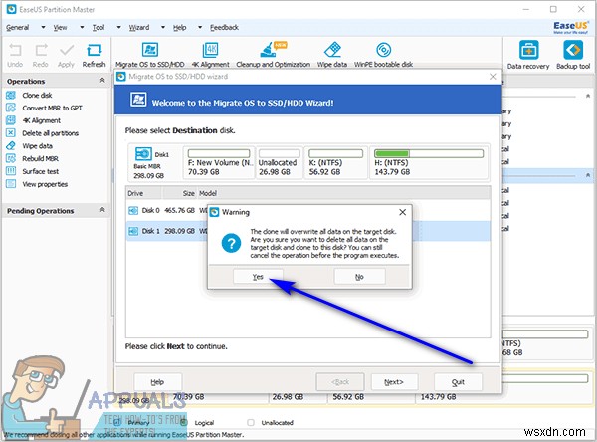Expand the General menu dropdown arrow

[x=43, y=28]
